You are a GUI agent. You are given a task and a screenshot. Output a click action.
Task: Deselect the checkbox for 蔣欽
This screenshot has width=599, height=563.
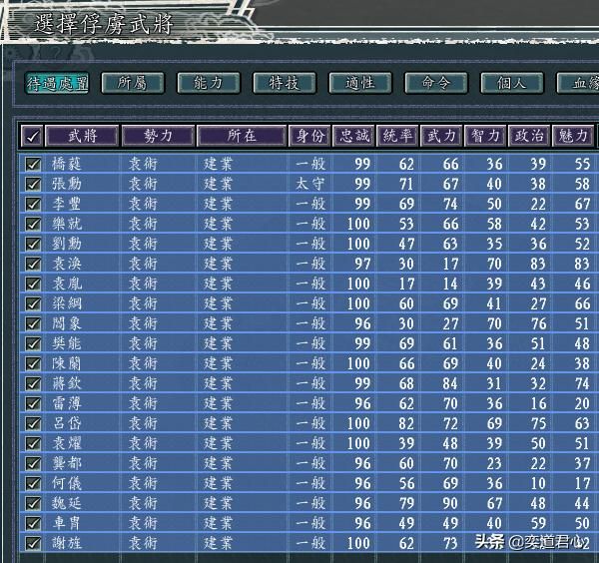tap(33, 383)
